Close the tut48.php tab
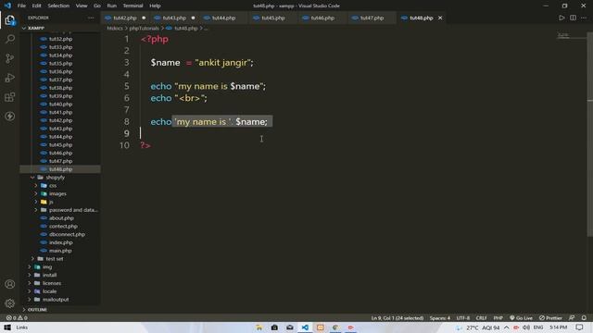Viewport: 593px width, 333px height. [x=440, y=18]
